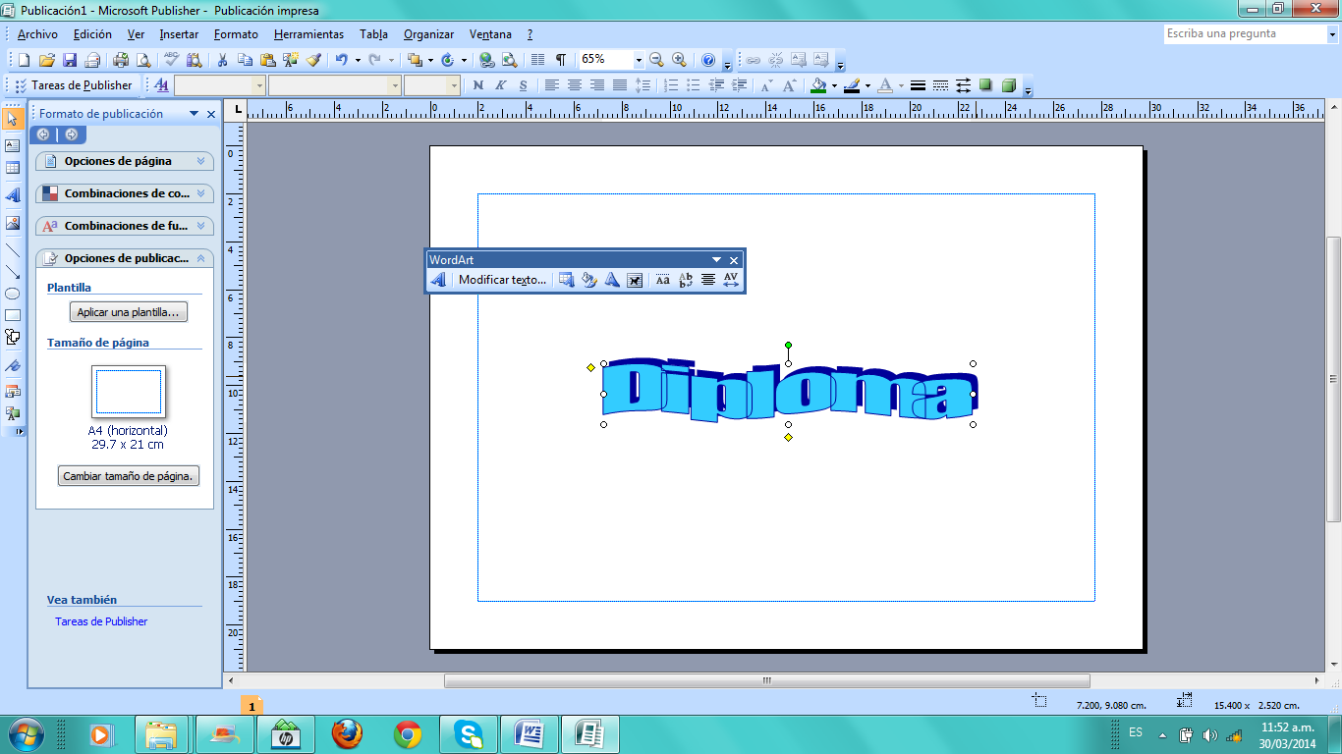Click the Aplicar una plantilla button
This screenshot has width=1342, height=754.
pos(128,311)
